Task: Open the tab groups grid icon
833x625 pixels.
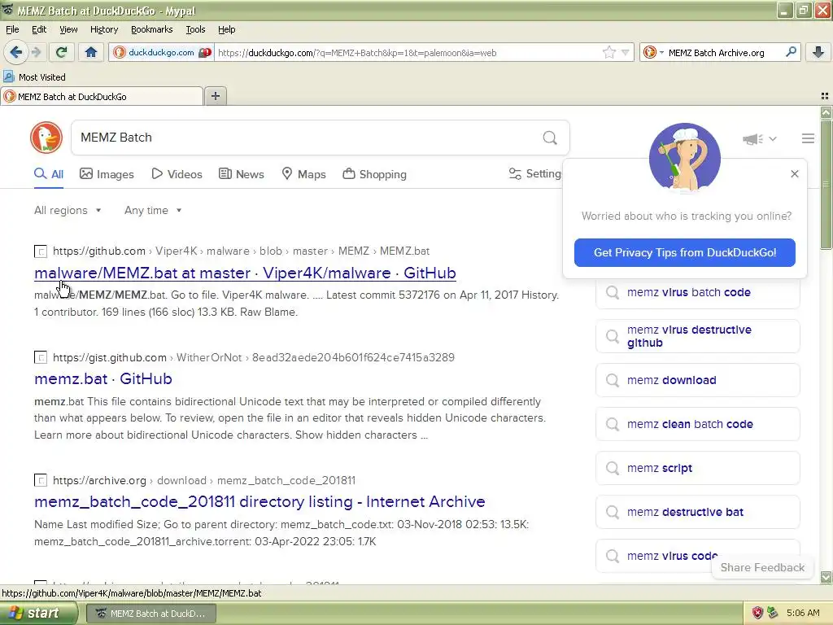Action: pyautogui.click(x=825, y=96)
